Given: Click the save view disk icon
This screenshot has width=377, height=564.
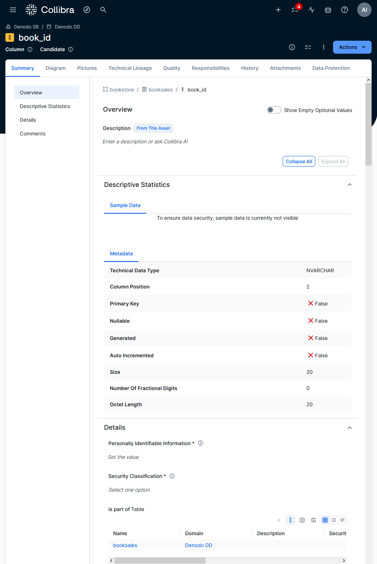Looking at the screenshot, I should (x=314, y=520).
